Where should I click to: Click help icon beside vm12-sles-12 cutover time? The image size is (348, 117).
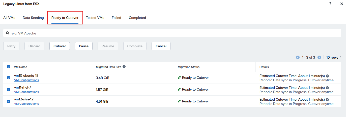[x=327, y=100]
